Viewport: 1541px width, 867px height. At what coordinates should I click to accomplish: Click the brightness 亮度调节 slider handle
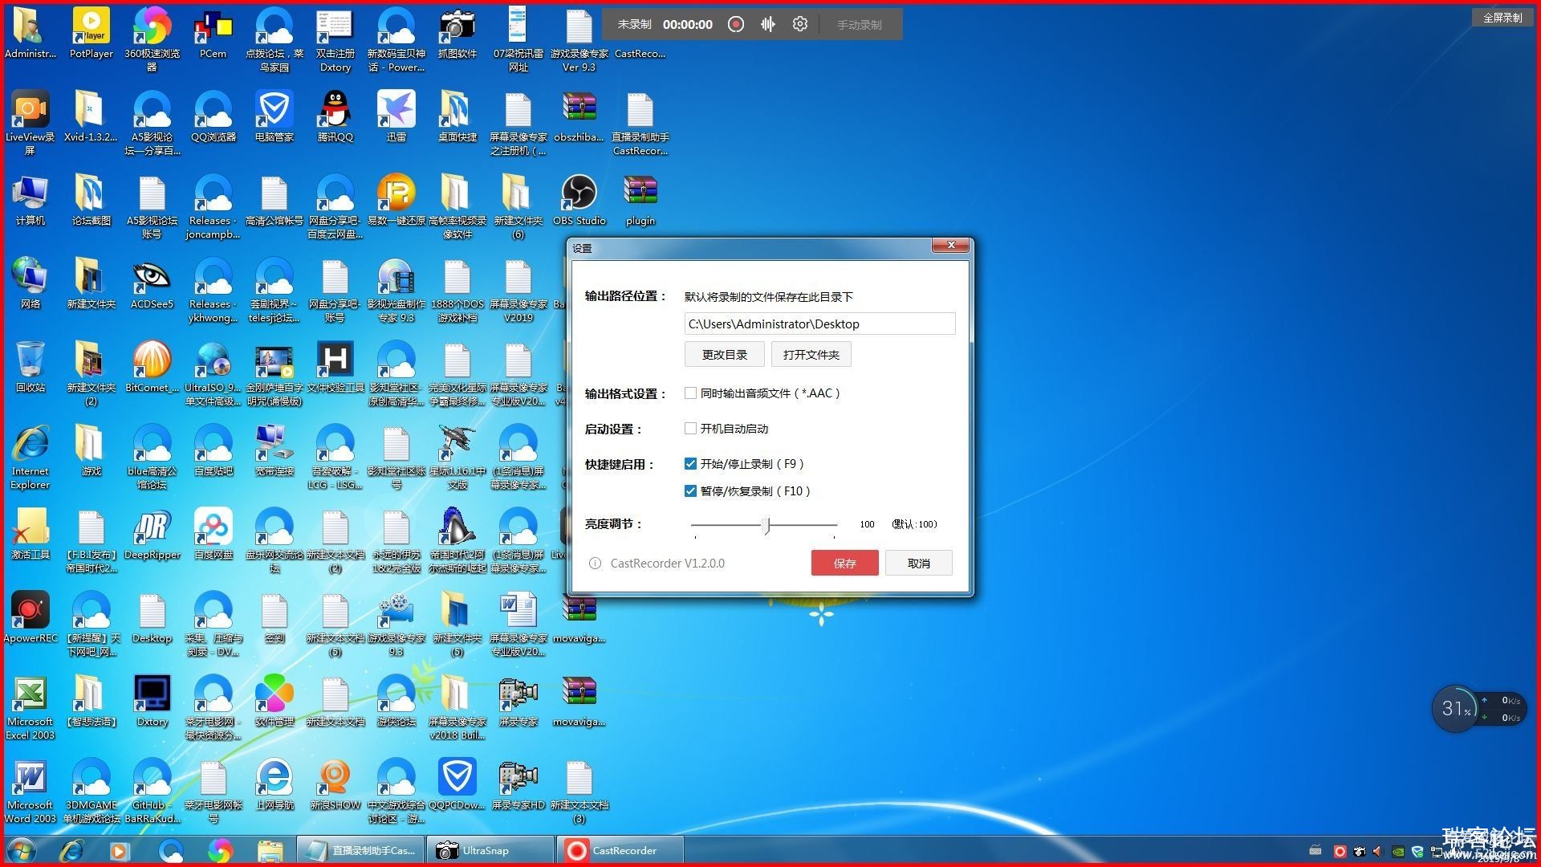tap(766, 525)
